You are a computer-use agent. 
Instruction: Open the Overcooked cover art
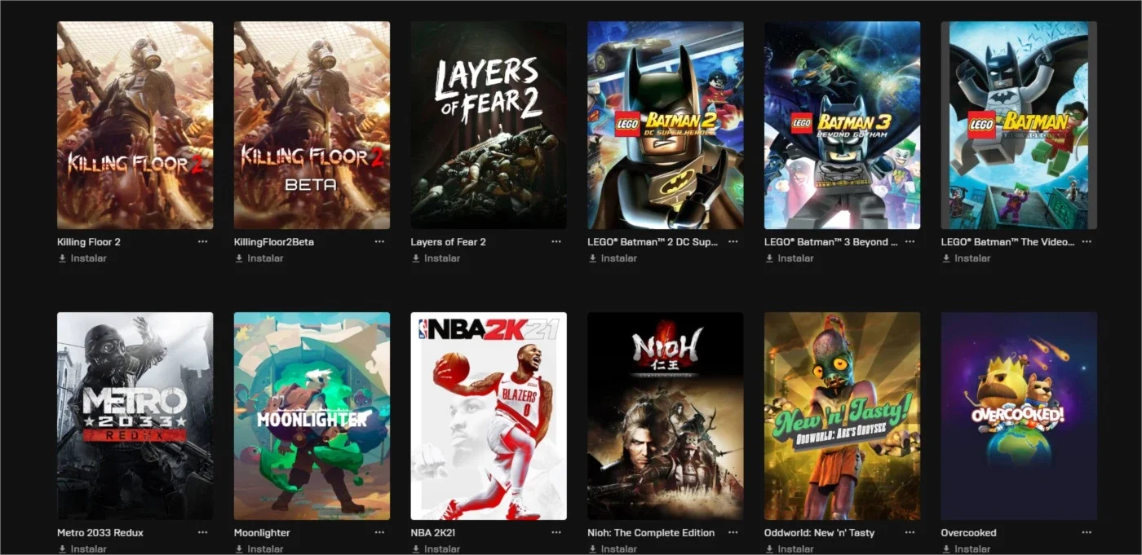coord(1019,416)
